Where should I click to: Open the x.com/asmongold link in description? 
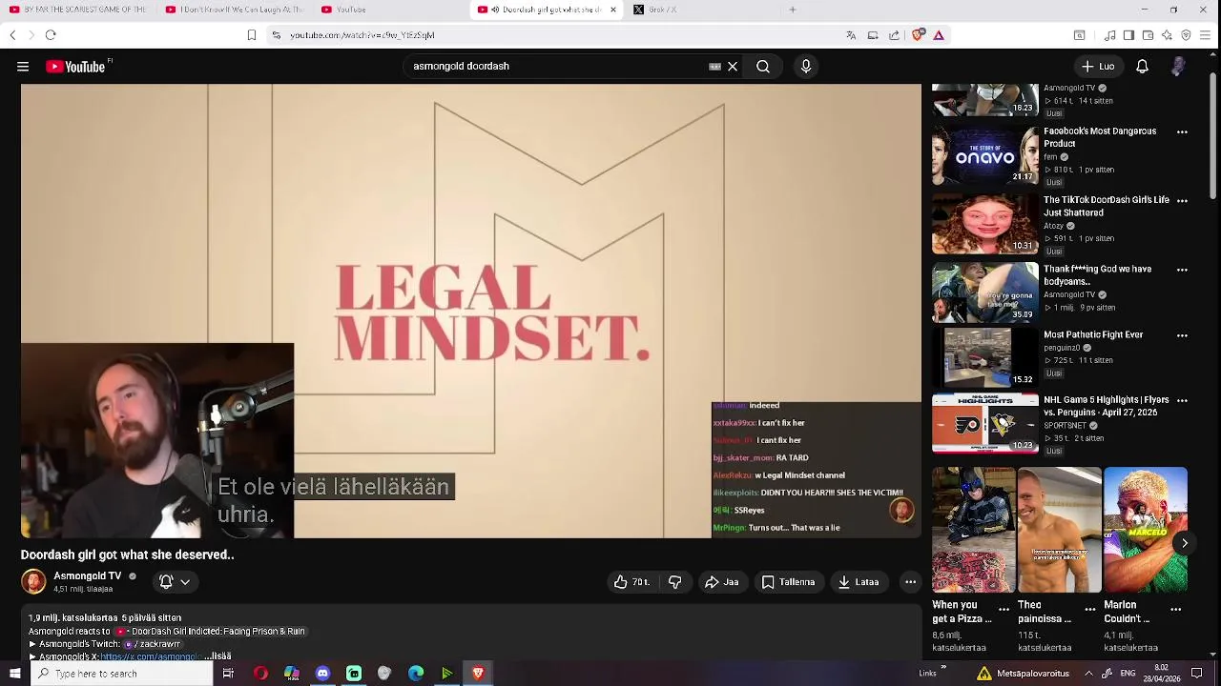point(149,656)
